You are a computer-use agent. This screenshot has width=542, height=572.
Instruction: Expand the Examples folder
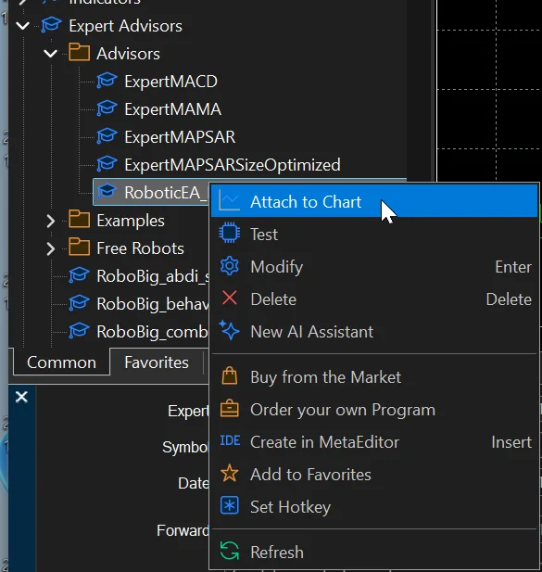[51, 221]
